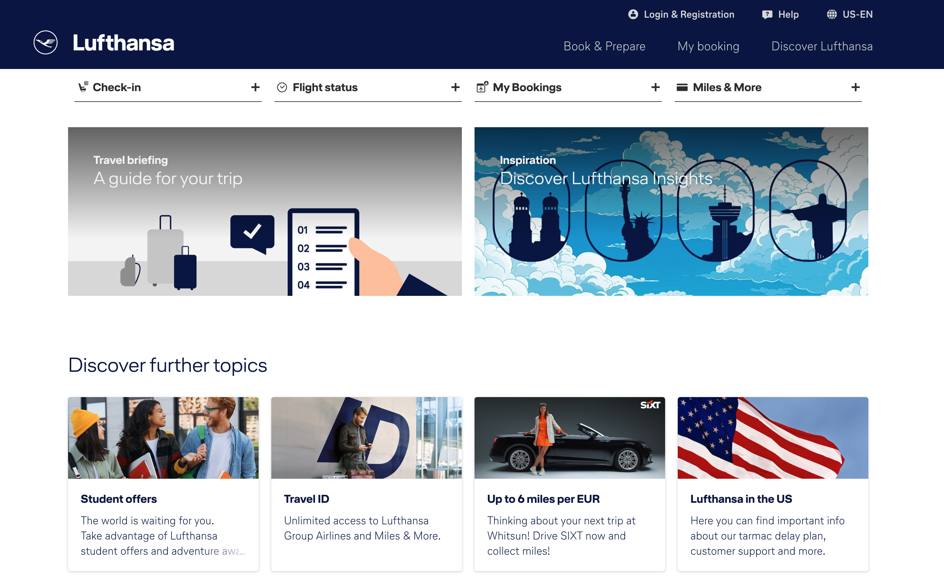Open Login & Registration link
Image resolution: width=944 pixels, height=586 pixels.
pos(689,15)
